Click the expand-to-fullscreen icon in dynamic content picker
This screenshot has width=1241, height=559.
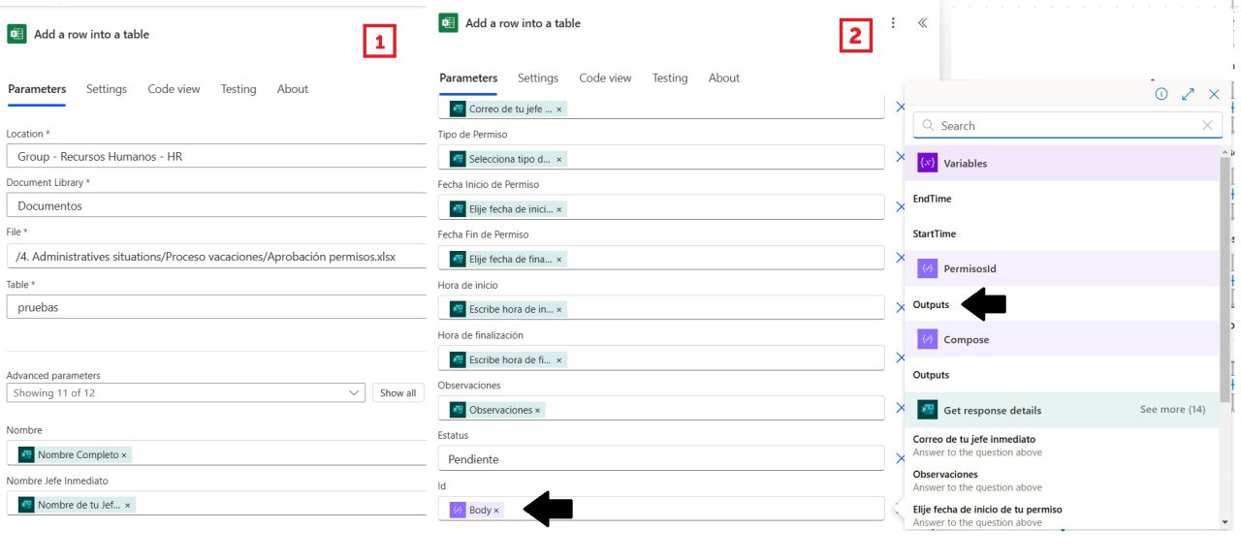pos(1188,94)
